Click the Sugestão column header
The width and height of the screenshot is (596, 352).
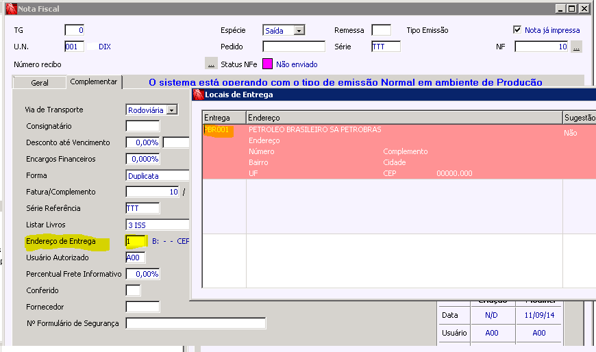580,118
